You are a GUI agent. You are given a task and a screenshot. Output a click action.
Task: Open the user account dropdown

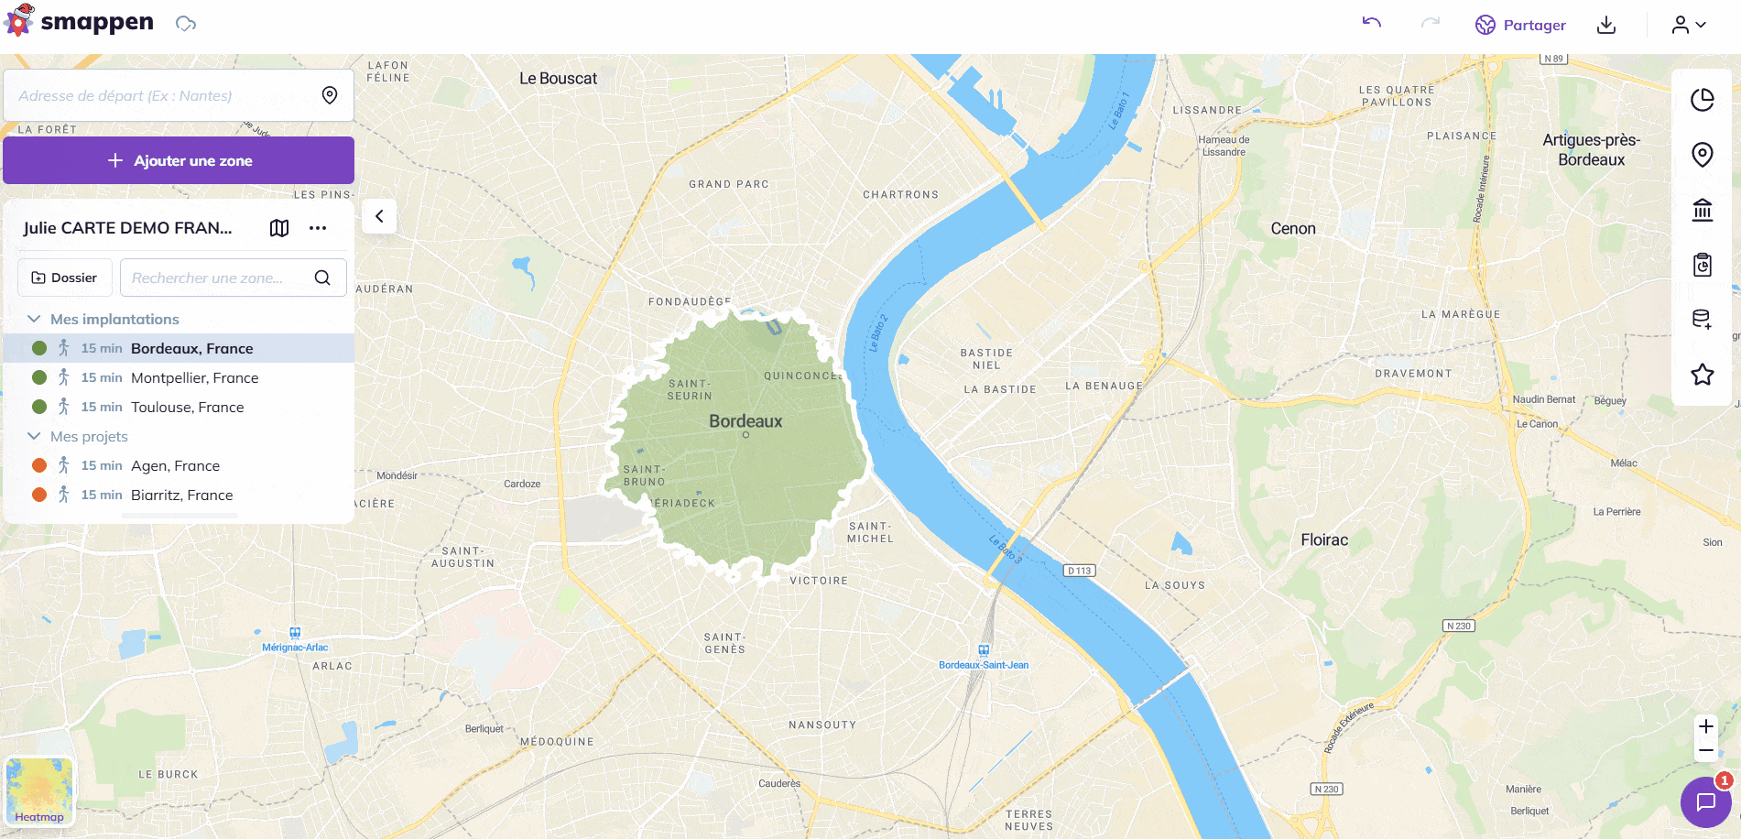click(x=1689, y=25)
